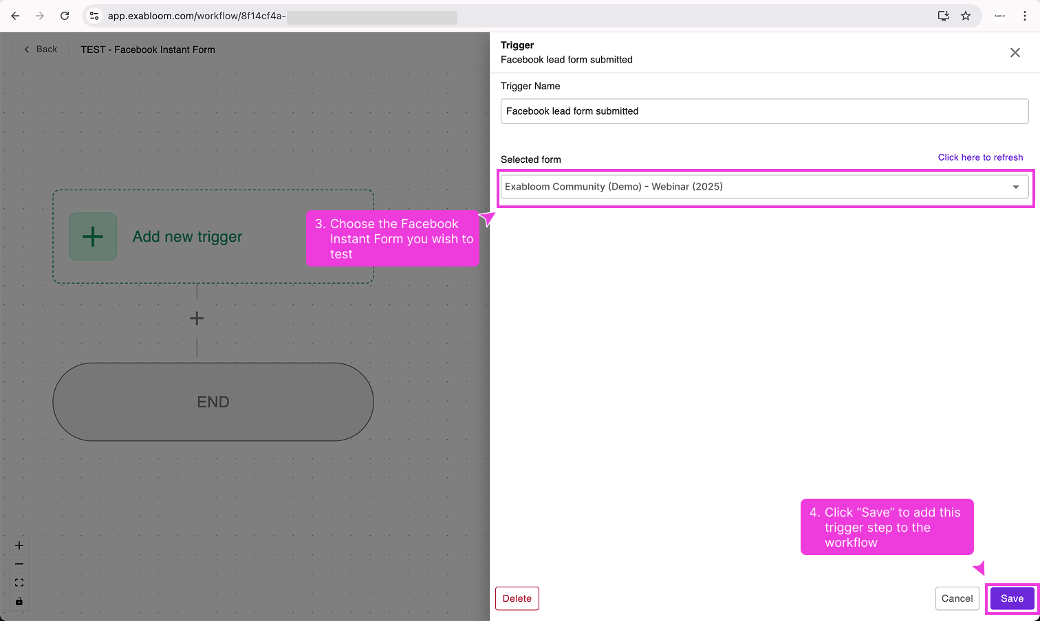Bookmark the page with the star icon
1040x621 pixels.
pyautogui.click(x=966, y=15)
